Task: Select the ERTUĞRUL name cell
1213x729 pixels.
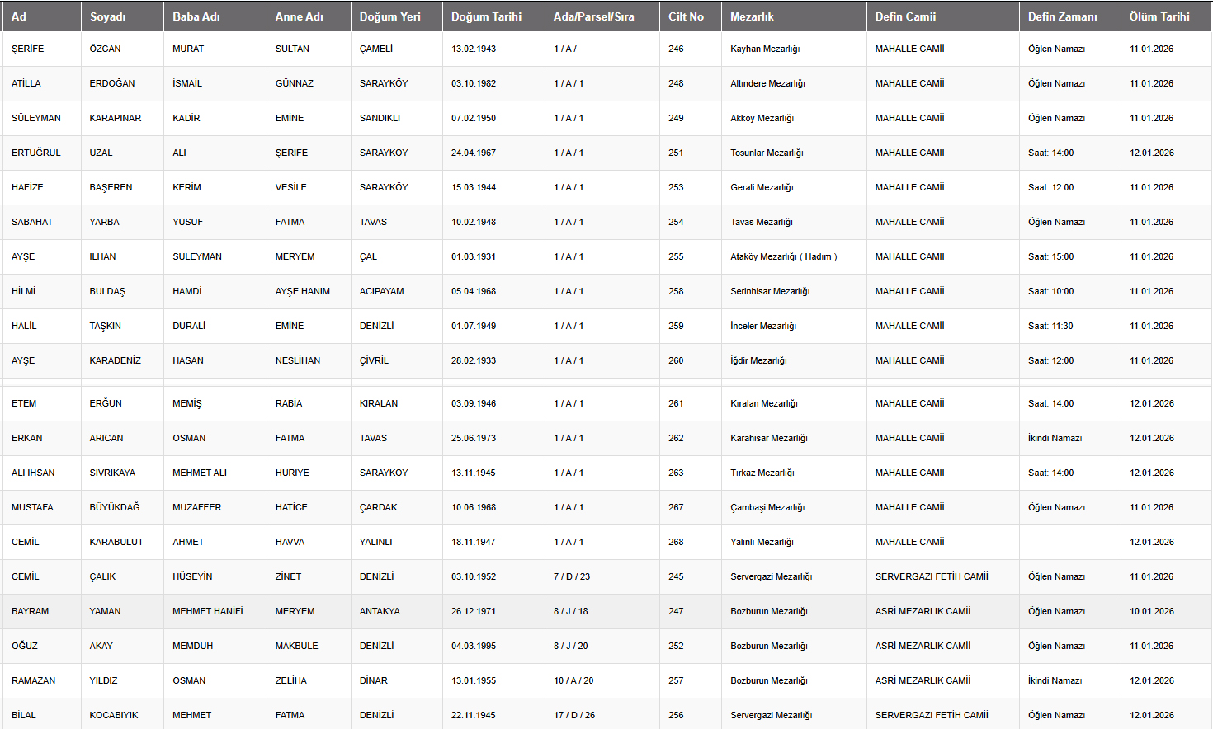Action: click(36, 153)
